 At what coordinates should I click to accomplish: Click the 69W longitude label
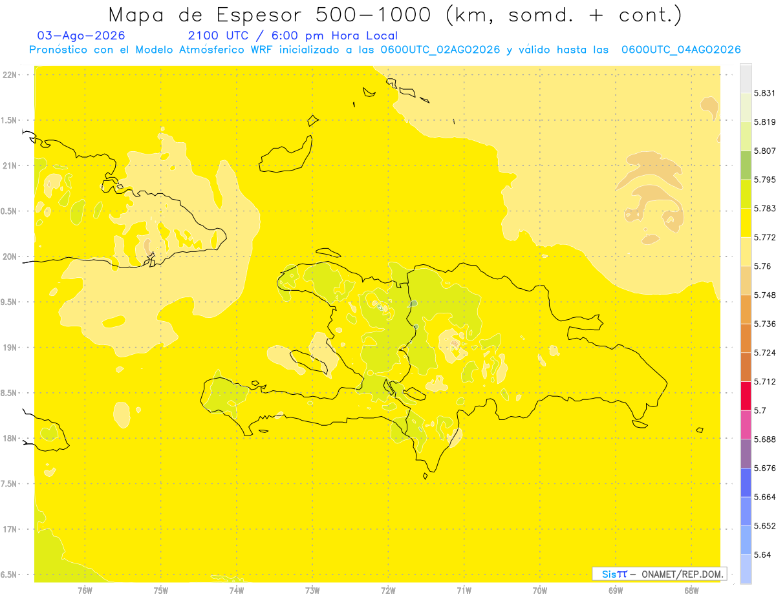[616, 590]
